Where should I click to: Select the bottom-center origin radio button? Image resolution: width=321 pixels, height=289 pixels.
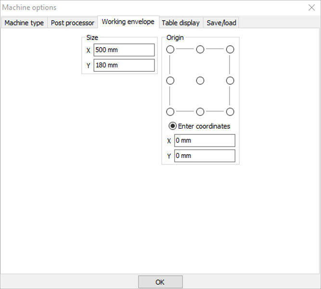coord(200,112)
